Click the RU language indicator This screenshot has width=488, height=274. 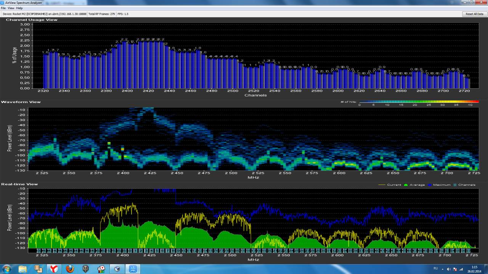tap(435, 269)
